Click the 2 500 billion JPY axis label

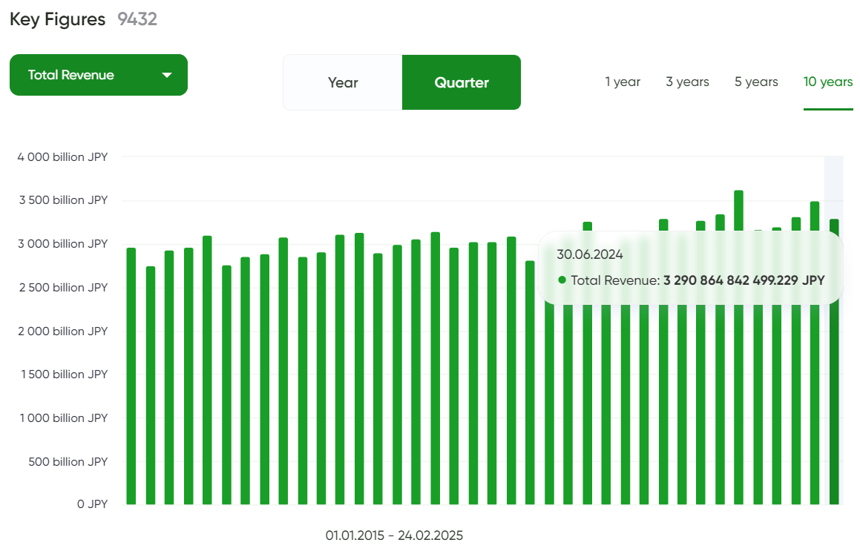(64, 288)
